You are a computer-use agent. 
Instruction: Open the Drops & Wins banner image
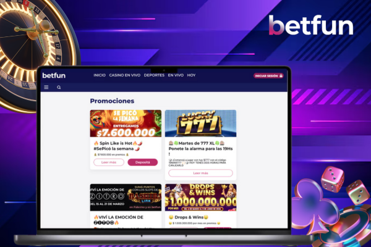200,198
